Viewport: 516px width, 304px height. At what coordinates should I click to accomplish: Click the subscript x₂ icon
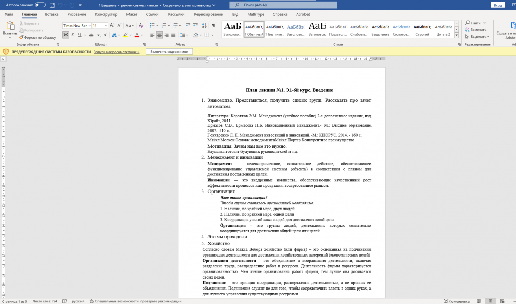[99, 35]
